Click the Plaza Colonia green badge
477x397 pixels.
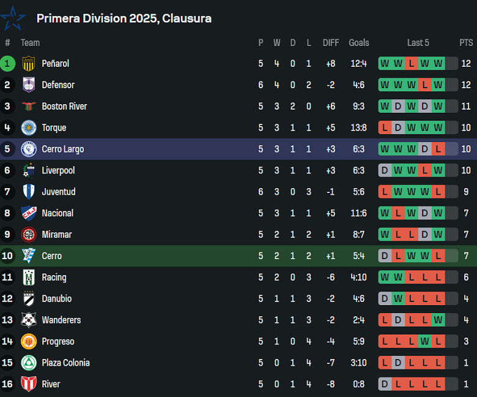point(29,363)
